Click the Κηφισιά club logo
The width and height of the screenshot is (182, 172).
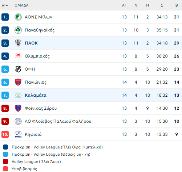(x=18, y=134)
